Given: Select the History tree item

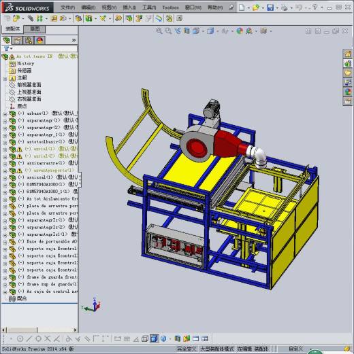Looking at the screenshot, I should [x=26, y=64].
